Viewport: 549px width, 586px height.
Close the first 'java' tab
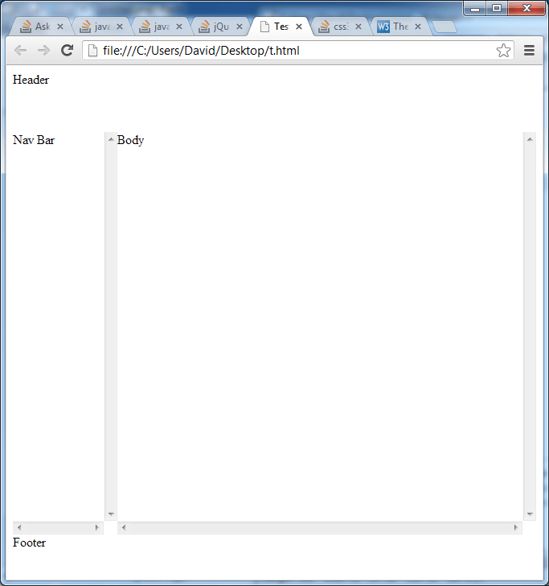(120, 27)
